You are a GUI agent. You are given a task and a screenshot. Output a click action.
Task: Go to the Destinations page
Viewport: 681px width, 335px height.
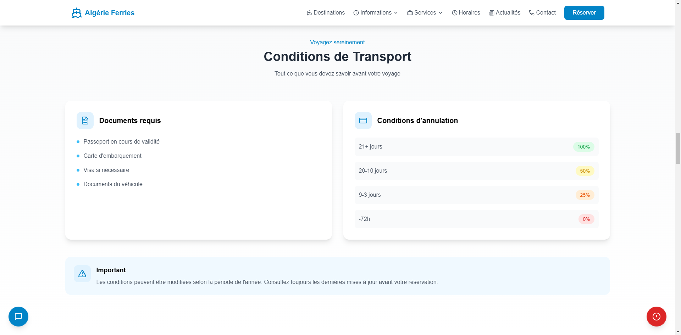[329, 13]
